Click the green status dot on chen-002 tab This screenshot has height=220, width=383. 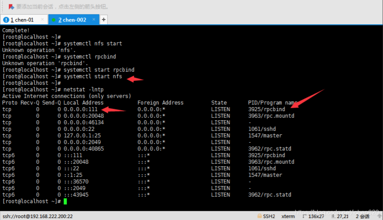point(54,20)
